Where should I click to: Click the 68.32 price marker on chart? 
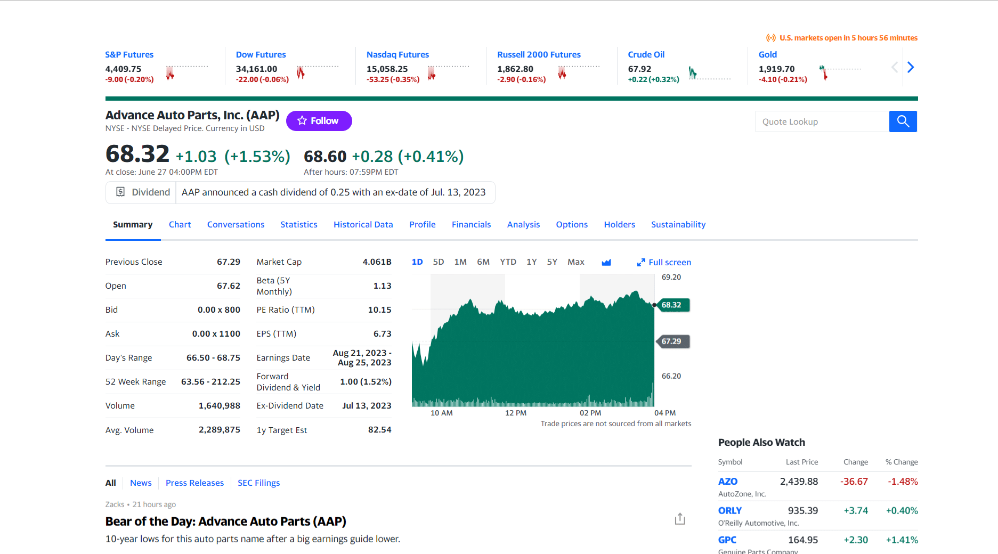tap(673, 305)
